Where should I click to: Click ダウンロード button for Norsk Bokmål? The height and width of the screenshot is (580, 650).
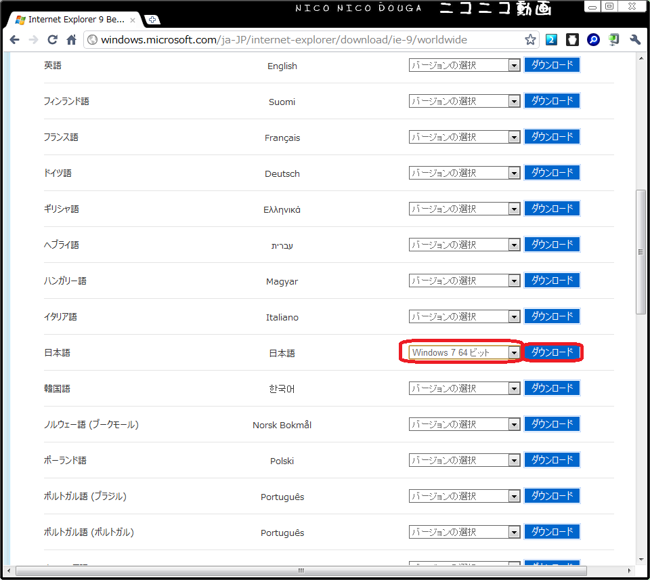pyautogui.click(x=552, y=423)
